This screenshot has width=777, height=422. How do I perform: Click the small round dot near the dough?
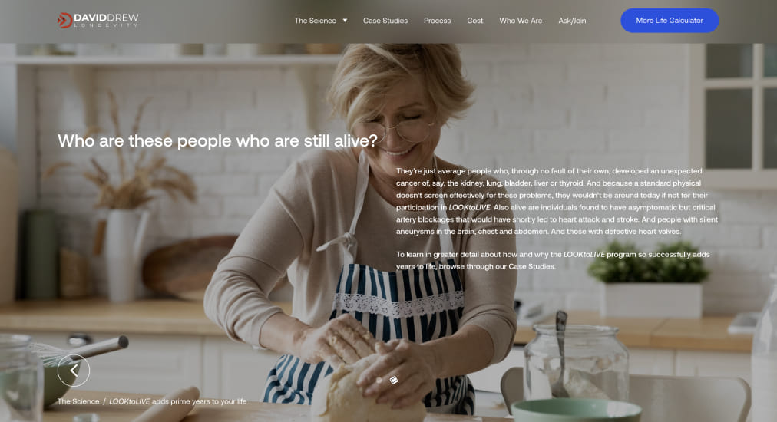[x=379, y=381]
